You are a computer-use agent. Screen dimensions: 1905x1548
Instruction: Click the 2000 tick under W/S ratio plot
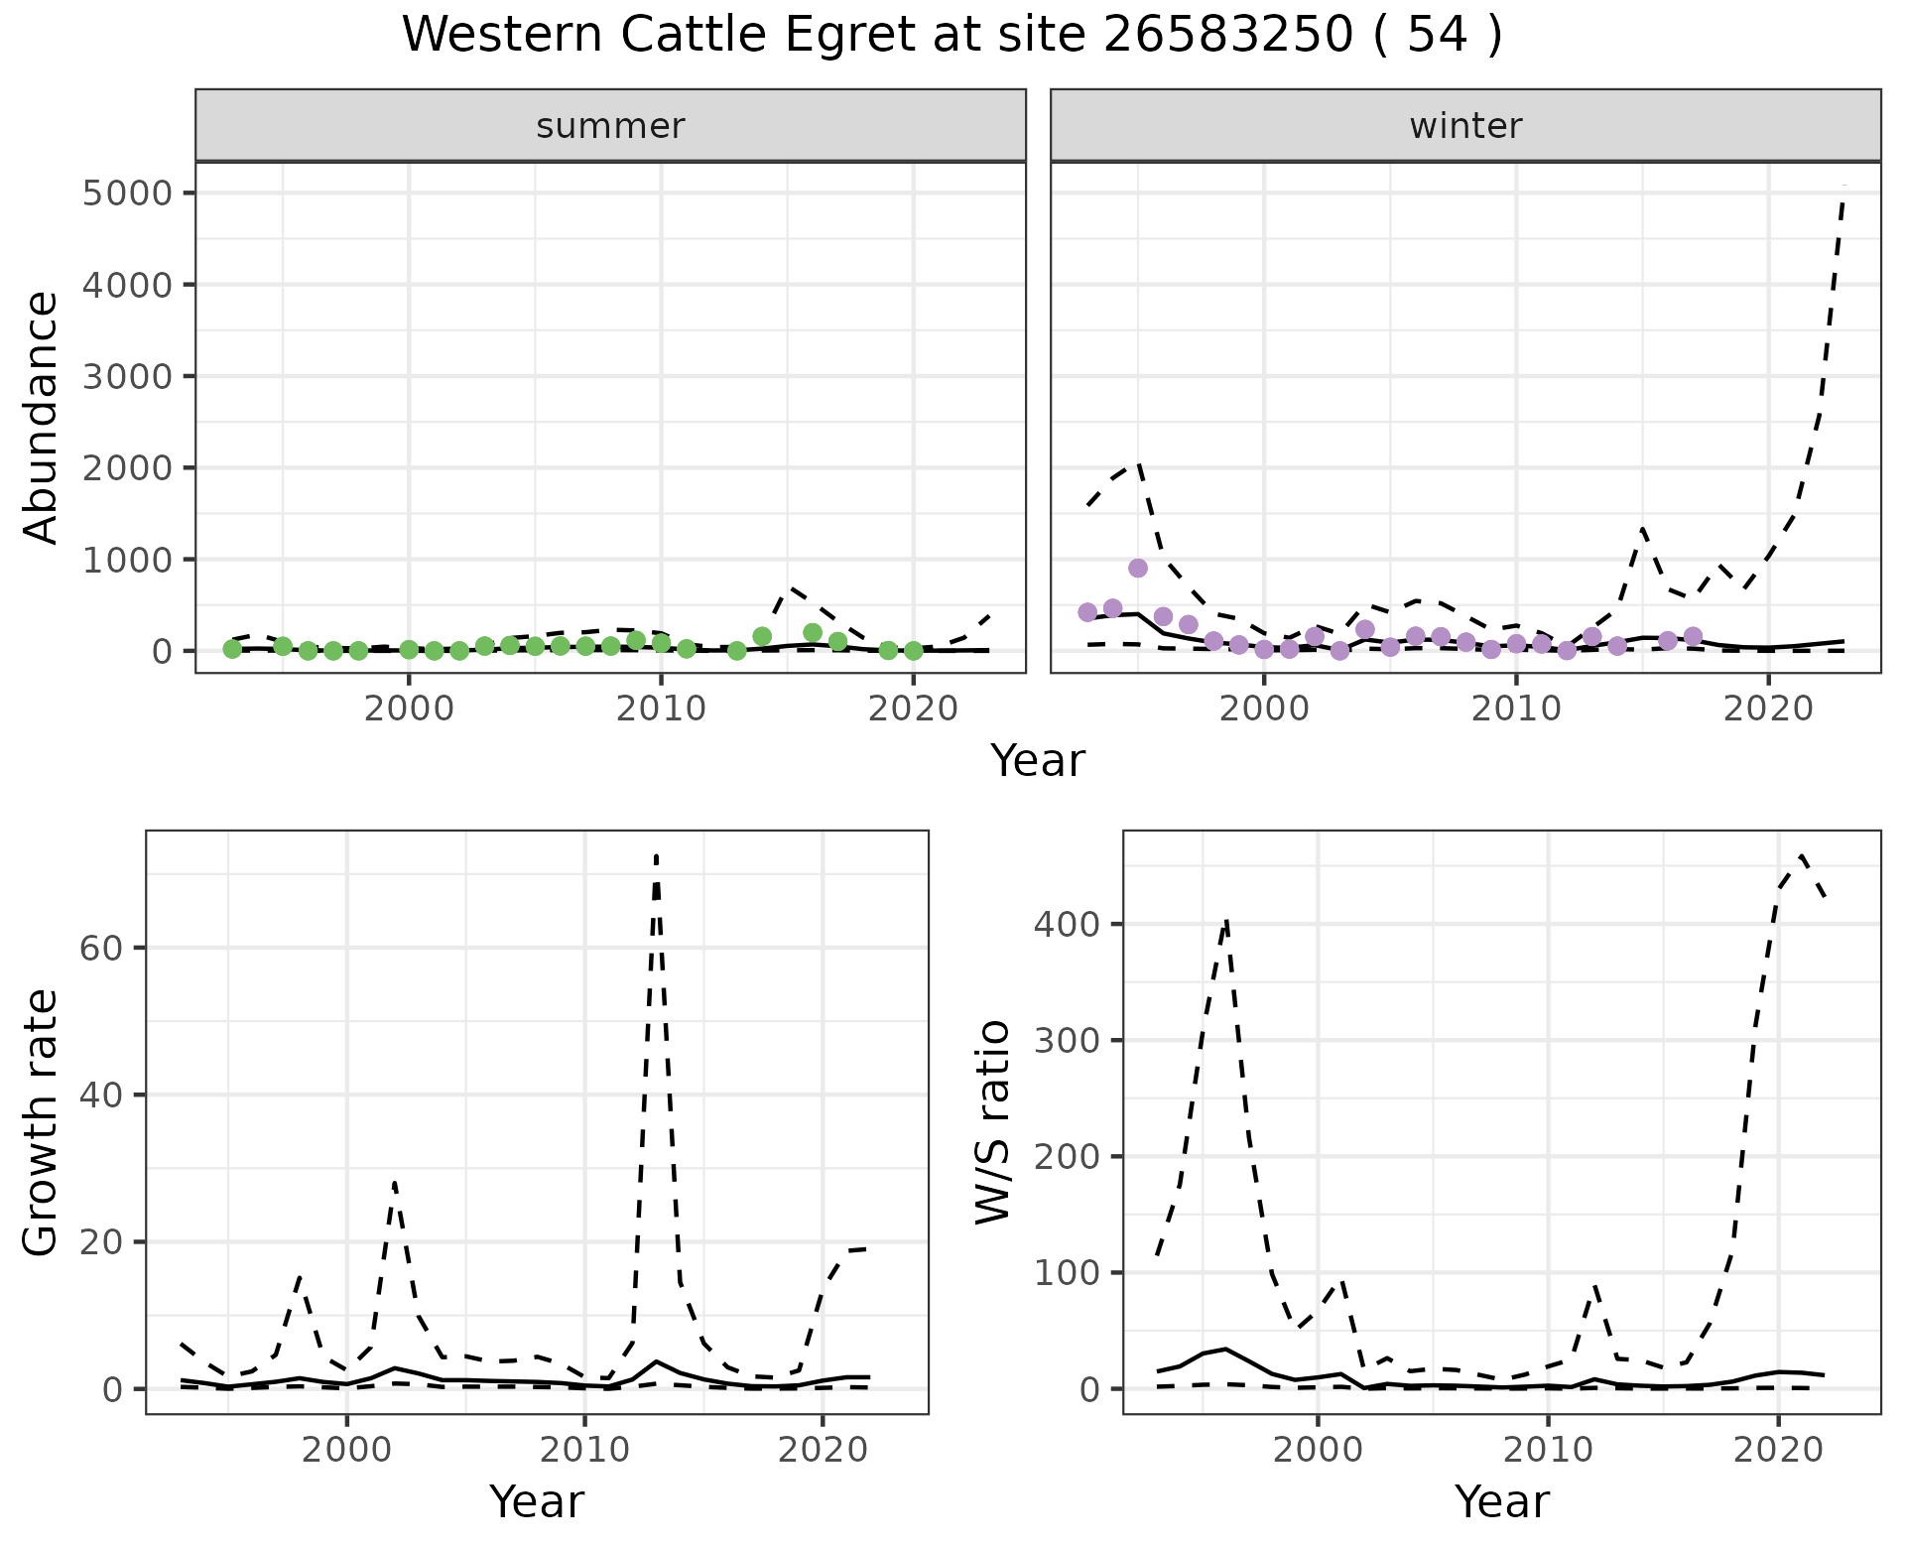point(1318,1449)
